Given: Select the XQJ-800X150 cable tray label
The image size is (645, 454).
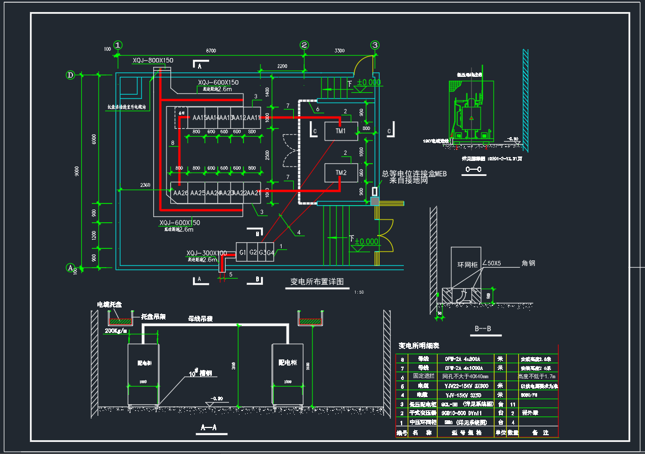Looking at the screenshot, I should [x=153, y=60].
